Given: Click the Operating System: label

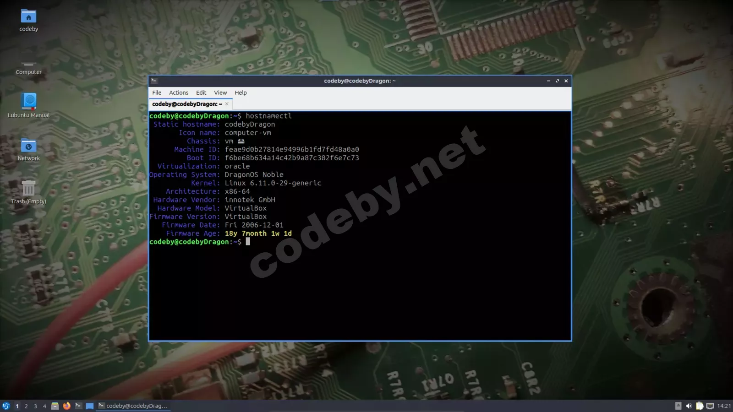Looking at the screenshot, I should click(x=185, y=175).
